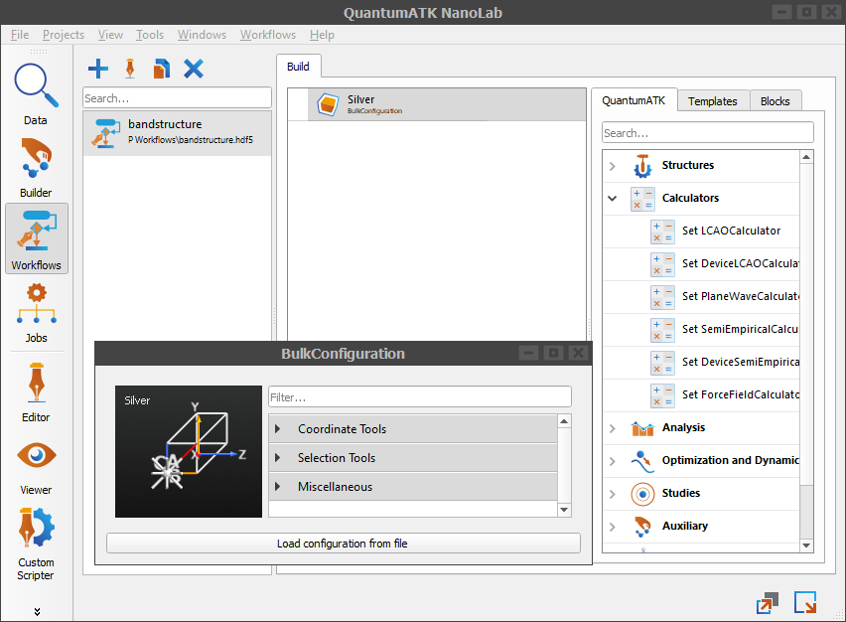Open the Workflows menu

click(x=268, y=35)
